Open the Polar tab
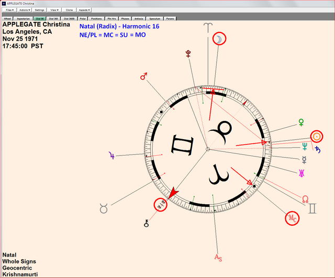The height and width of the screenshot is (278, 335). [83, 19]
